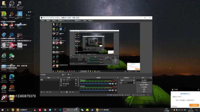The width and height of the screenshot is (200, 112).
Task: Open the 帮助(H) Help menu in OBS
Action: point(90,21)
